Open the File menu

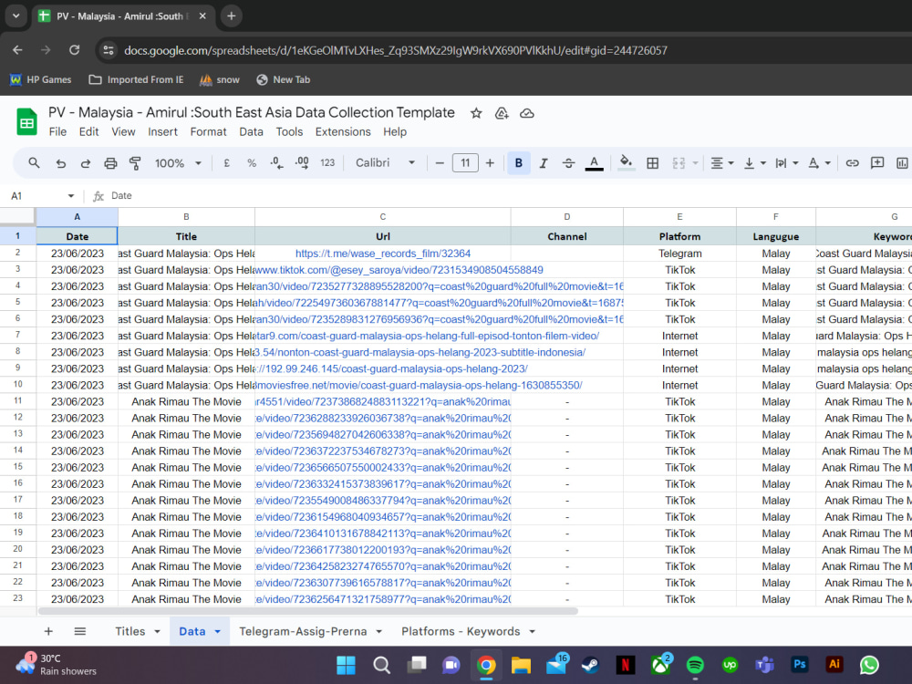click(x=57, y=132)
